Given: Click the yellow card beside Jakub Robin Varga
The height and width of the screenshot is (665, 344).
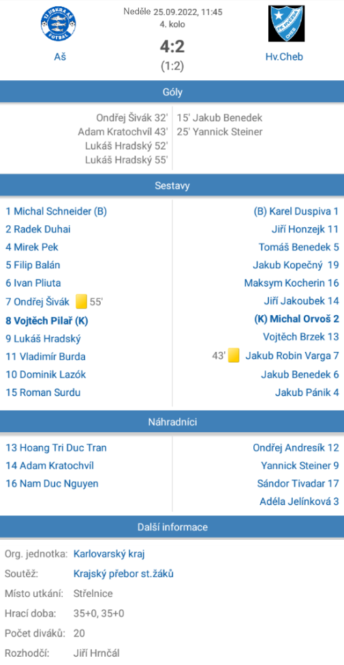Looking at the screenshot, I should (234, 355).
